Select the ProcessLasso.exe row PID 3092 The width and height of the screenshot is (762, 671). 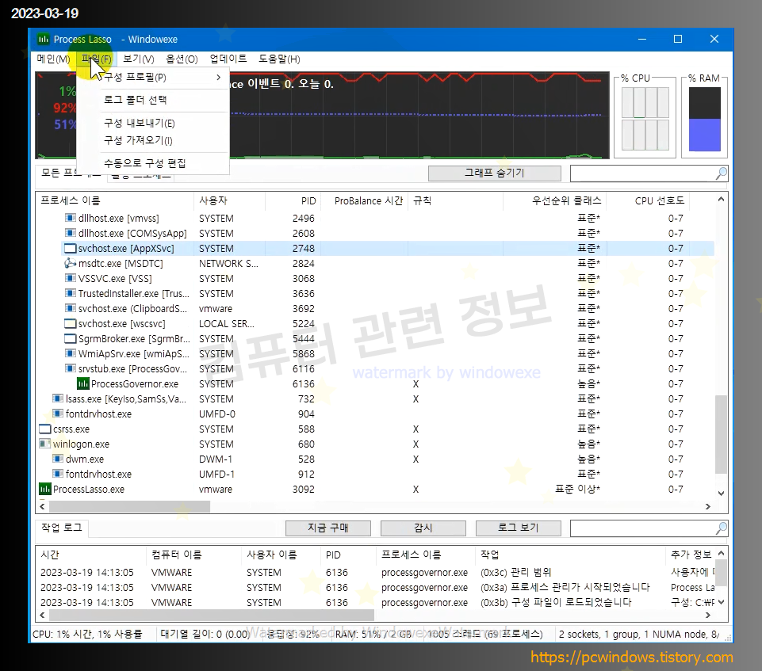click(374, 489)
